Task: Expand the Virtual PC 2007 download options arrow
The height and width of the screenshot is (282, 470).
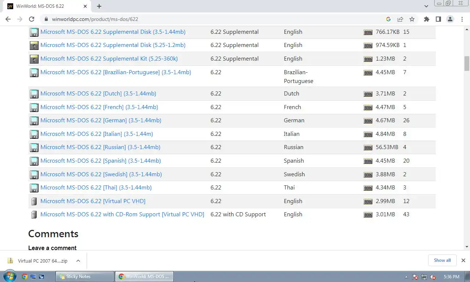Action: pyautogui.click(x=78, y=261)
